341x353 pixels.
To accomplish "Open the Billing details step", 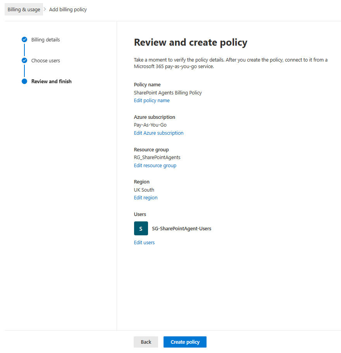I will point(45,39).
